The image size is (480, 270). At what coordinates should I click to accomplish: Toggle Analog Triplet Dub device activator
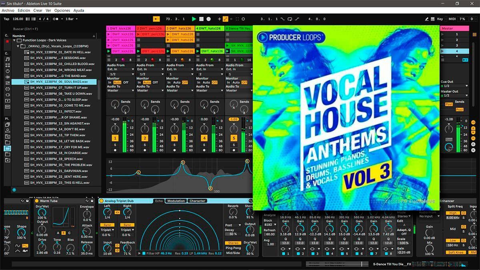(x=102, y=201)
